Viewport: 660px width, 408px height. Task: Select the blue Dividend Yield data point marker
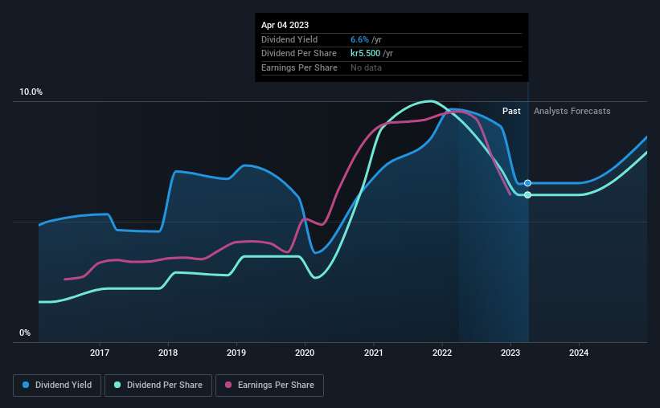(x=527, y=183)
